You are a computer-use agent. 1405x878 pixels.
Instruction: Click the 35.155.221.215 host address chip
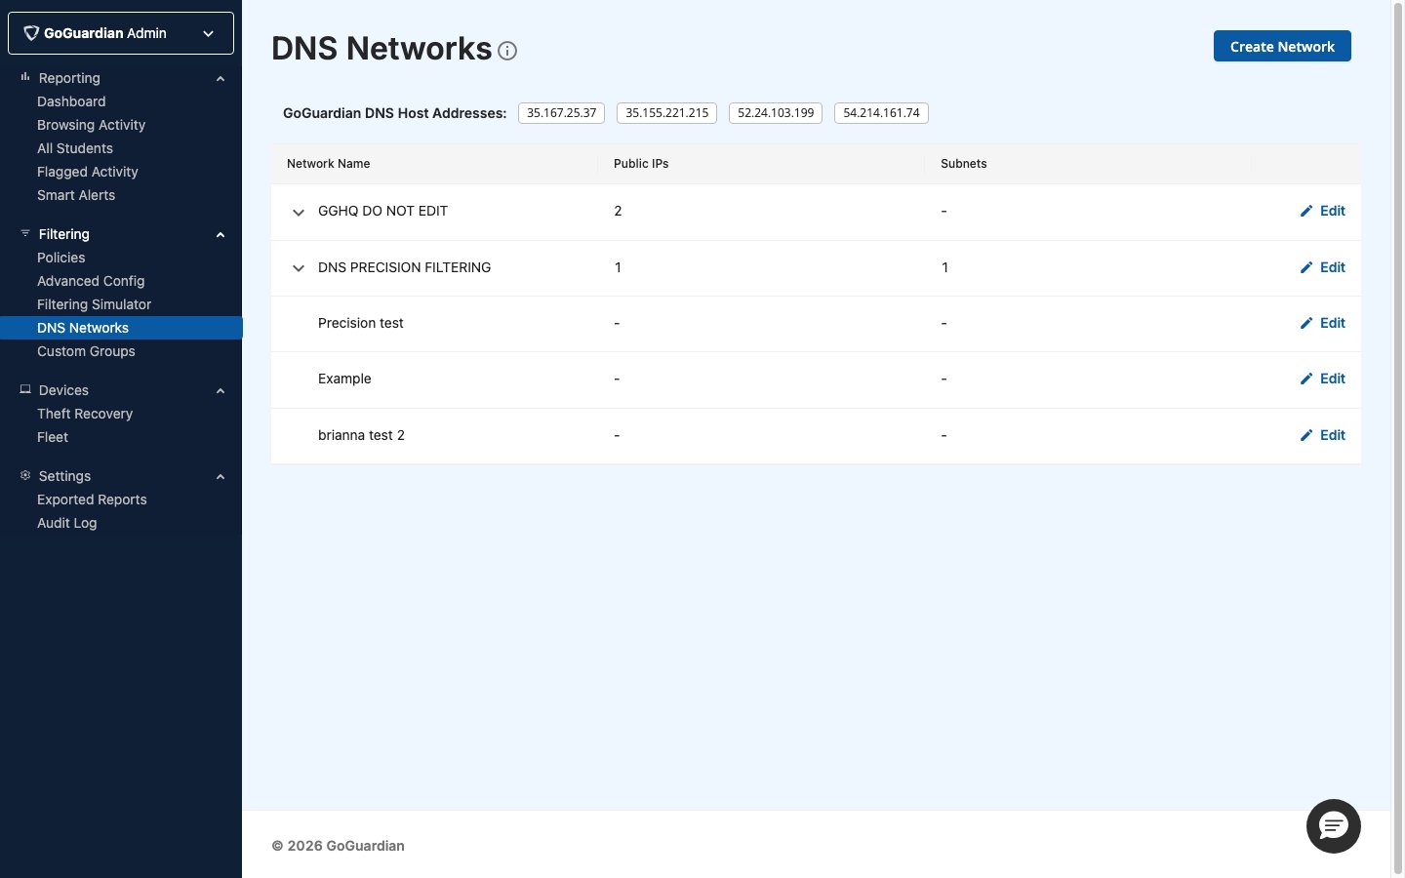click(x=666, y=113)
